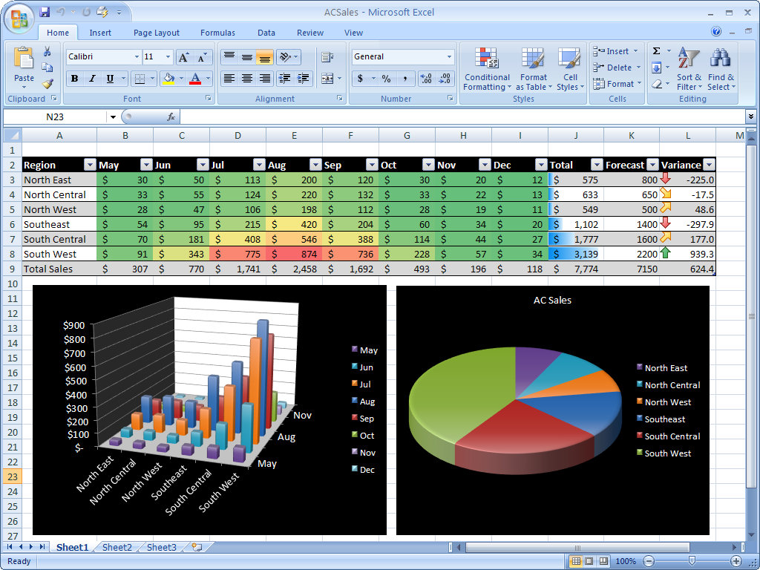
Task: Toggle Wrap Text
Action: point(327,57)
